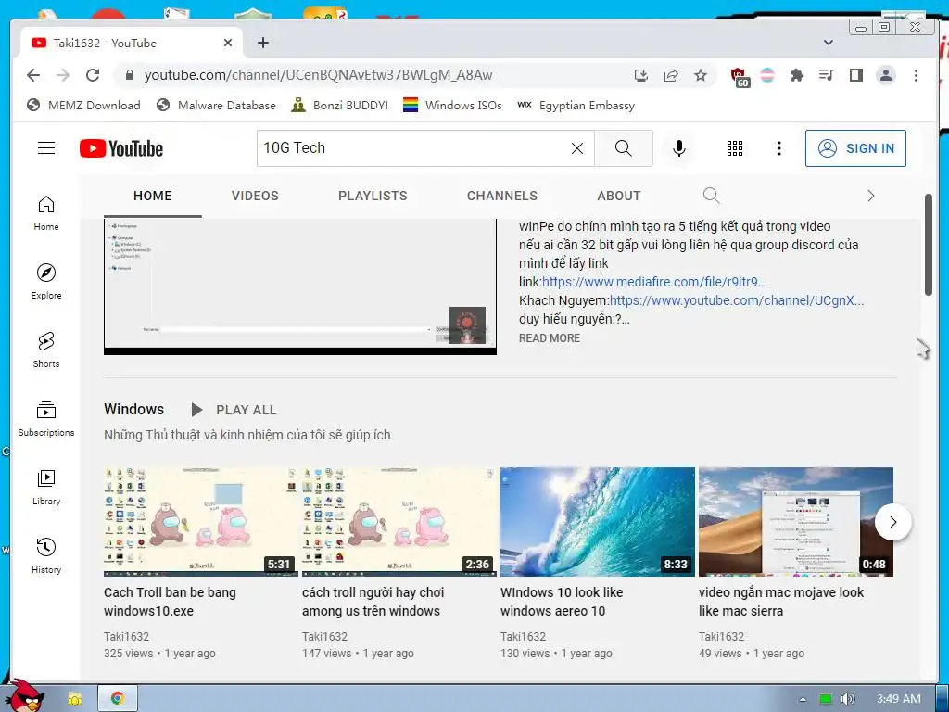Open Library in the sidebar
Image resolution: width=949 pixels, height=712 pixels.
pyautogui.click(x=46, y=488)
